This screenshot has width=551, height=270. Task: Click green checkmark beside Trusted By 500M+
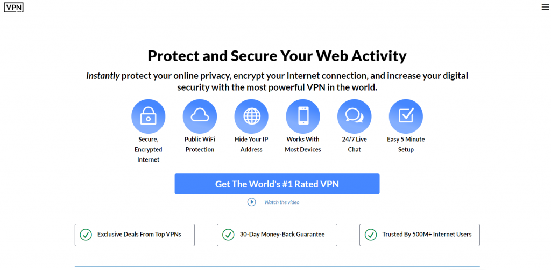coord(370,235)
